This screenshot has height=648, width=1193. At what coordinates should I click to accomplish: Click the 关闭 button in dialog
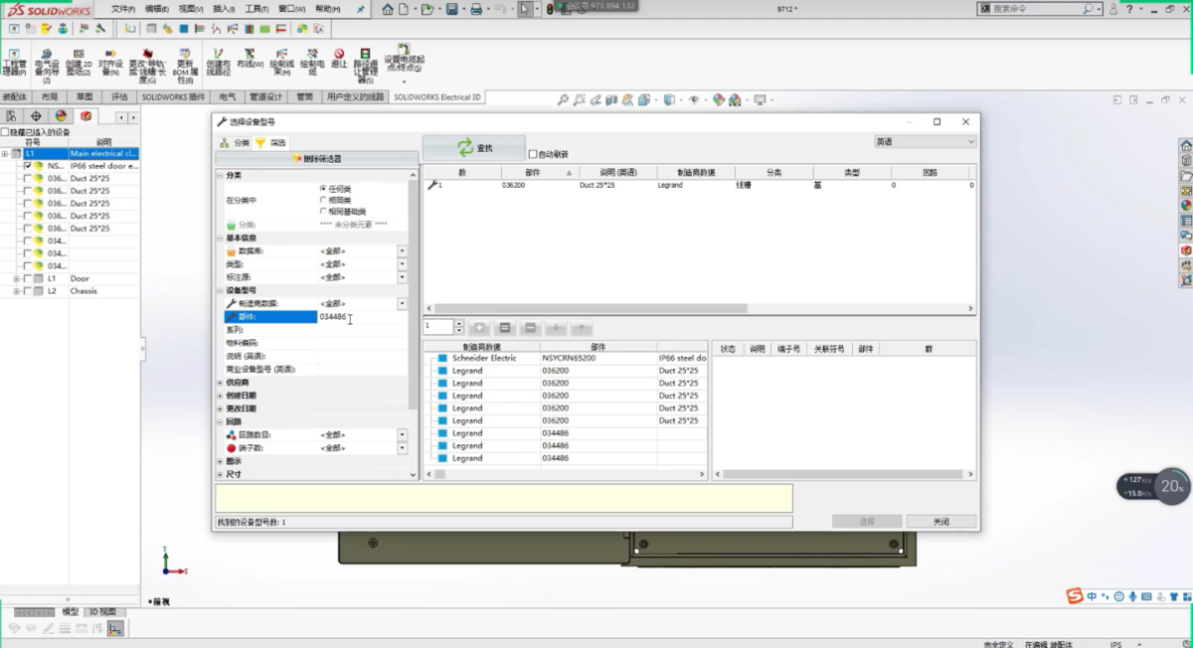(x=941, y=522)
